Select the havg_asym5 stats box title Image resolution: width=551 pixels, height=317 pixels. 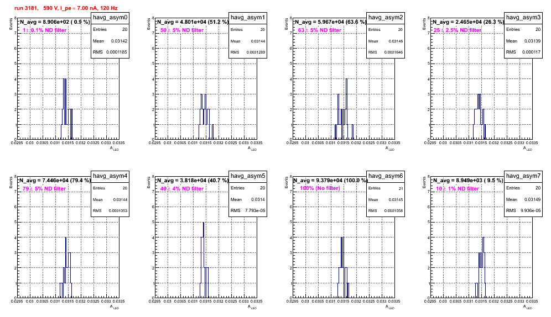pos(248,176)
